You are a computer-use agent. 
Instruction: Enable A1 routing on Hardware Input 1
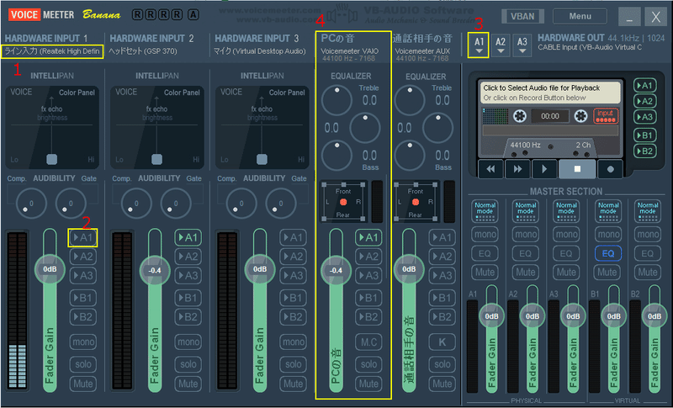coord(82,238)
